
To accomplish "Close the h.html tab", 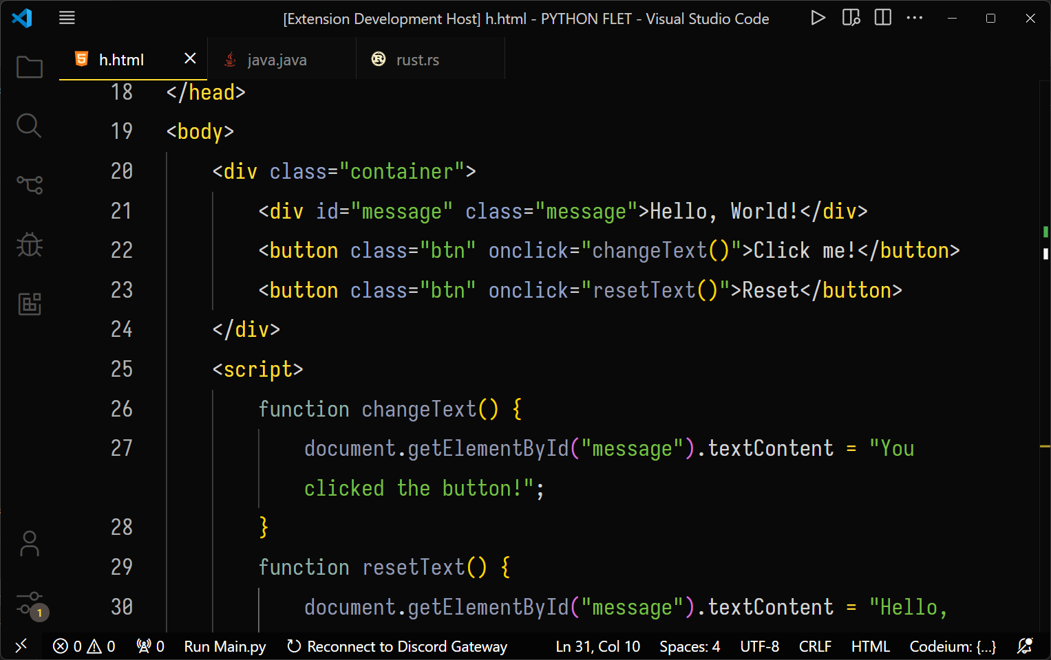I will [x=190, y=59].
